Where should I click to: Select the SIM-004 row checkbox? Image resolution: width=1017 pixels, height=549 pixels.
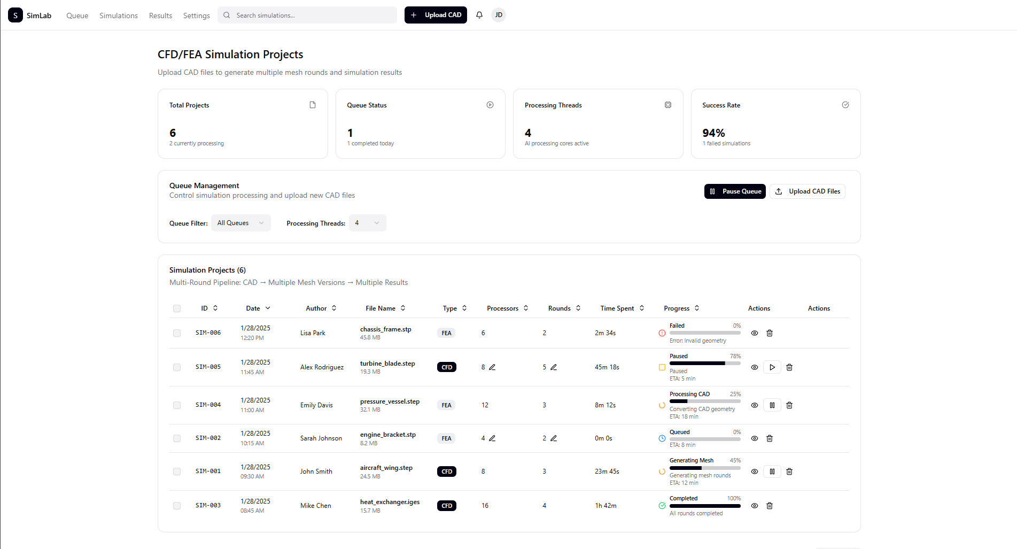tap(177, 405)
